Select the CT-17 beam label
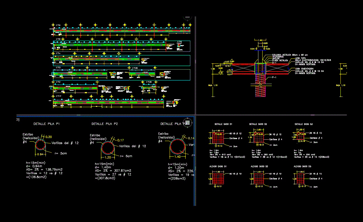 [x=59, y=96]
